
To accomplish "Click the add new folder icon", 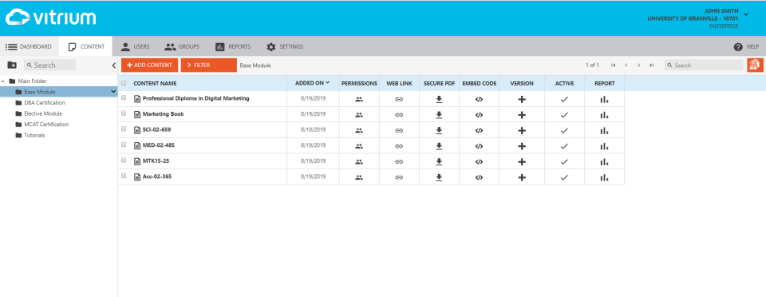I will (x=12, y=65).
